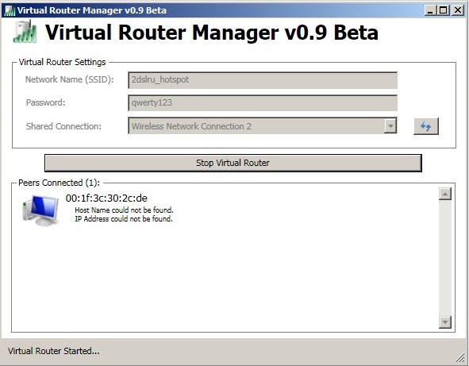This screenshot has height=366, width=469.
Task: Open the Shared Connection dropdown arrow
Action: click(390, 126)
